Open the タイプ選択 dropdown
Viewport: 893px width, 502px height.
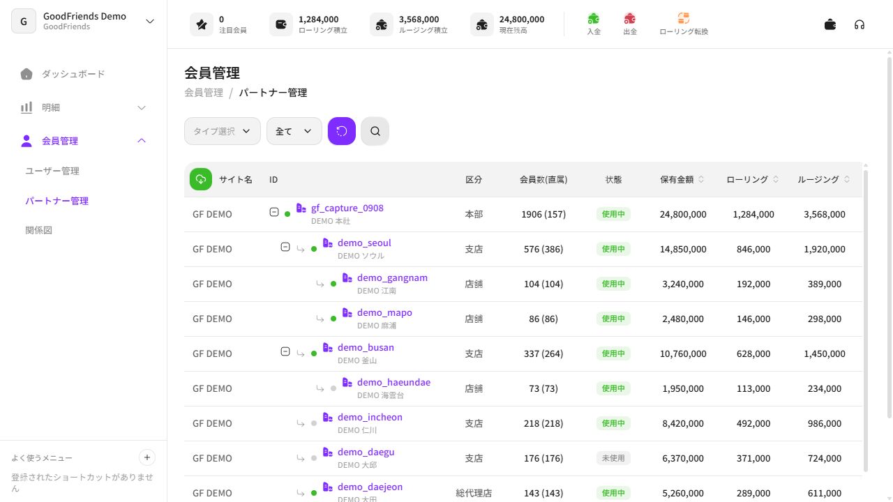click(x=223, y=131)
